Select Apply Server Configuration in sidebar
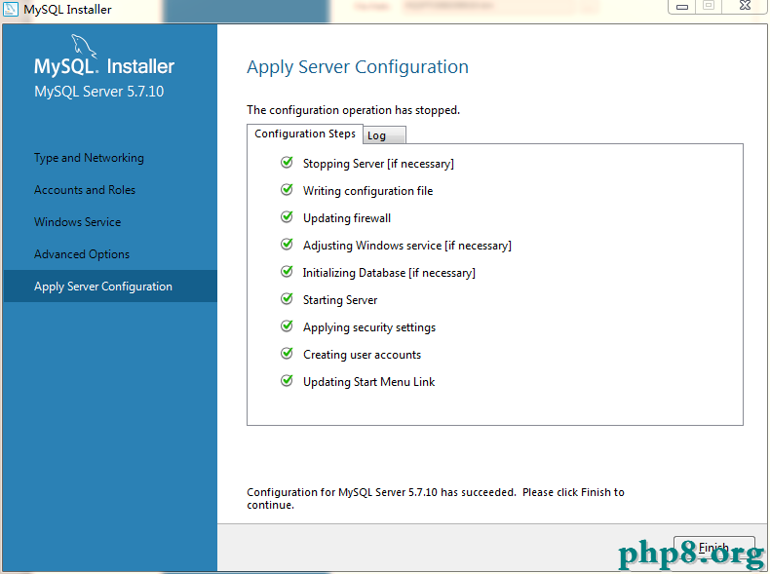The height and width of the screenshot is (574, 770). pos(110,287)
